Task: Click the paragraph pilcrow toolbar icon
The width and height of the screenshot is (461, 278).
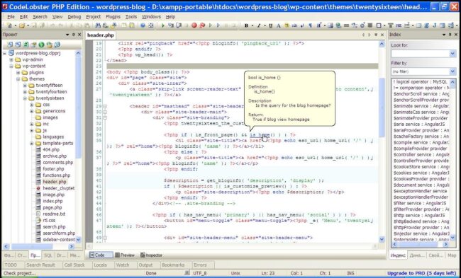Action: pos(310,25)
